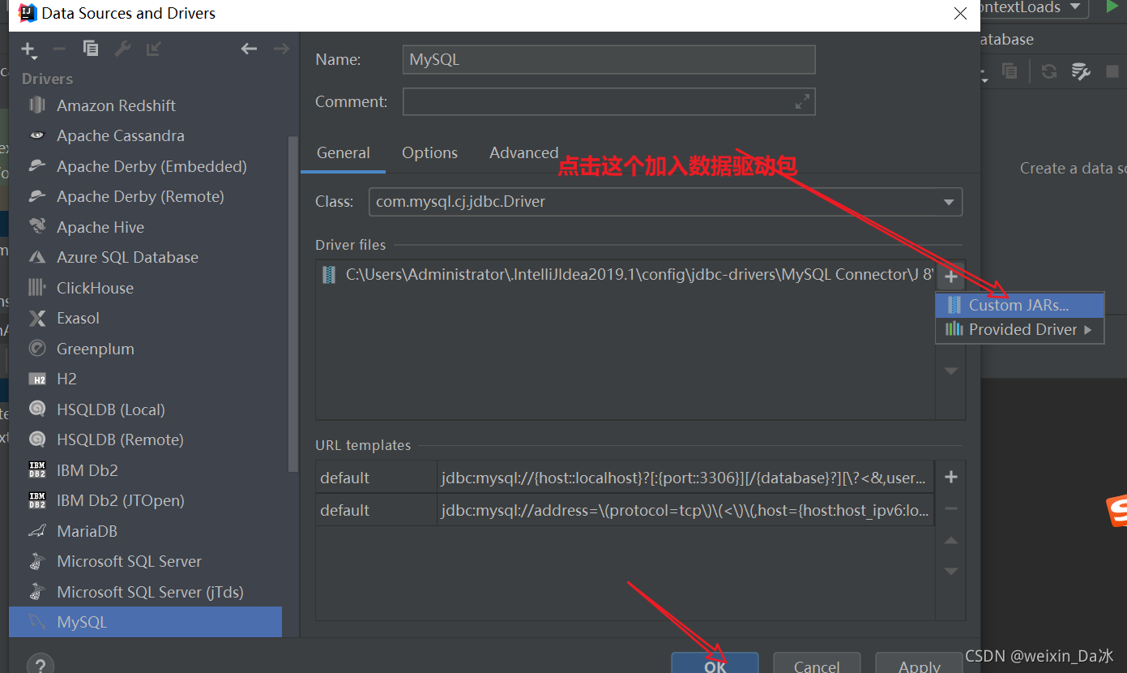
Task: Click the OK button
Action: [715, 665]
